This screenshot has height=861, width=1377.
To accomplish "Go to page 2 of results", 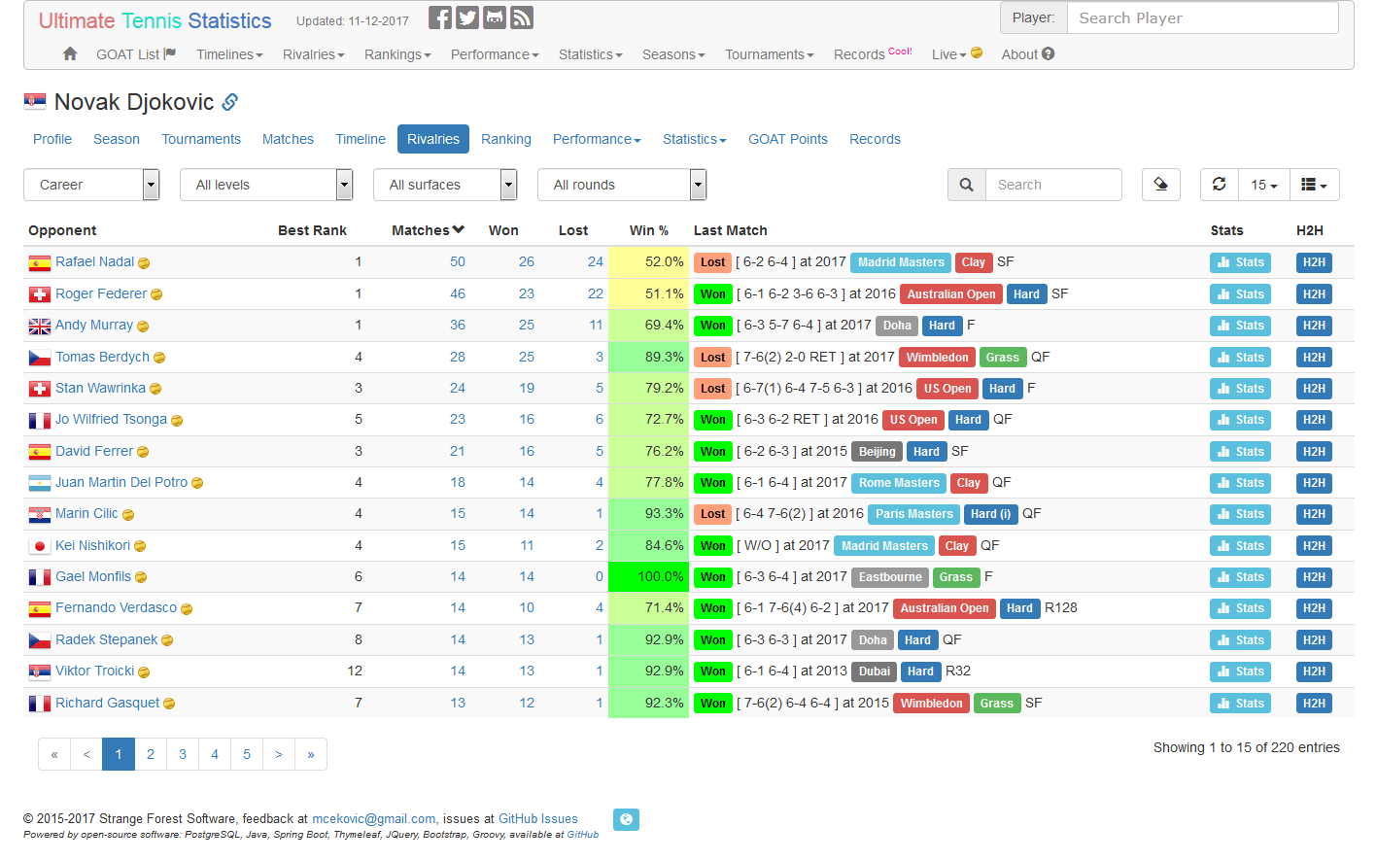I will coord(151,754).
